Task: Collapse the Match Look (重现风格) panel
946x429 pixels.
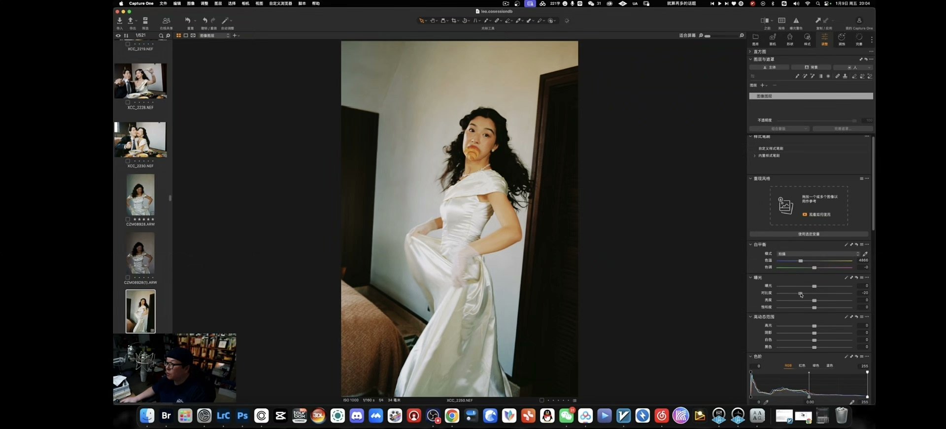Action: (x=750, y=179)
